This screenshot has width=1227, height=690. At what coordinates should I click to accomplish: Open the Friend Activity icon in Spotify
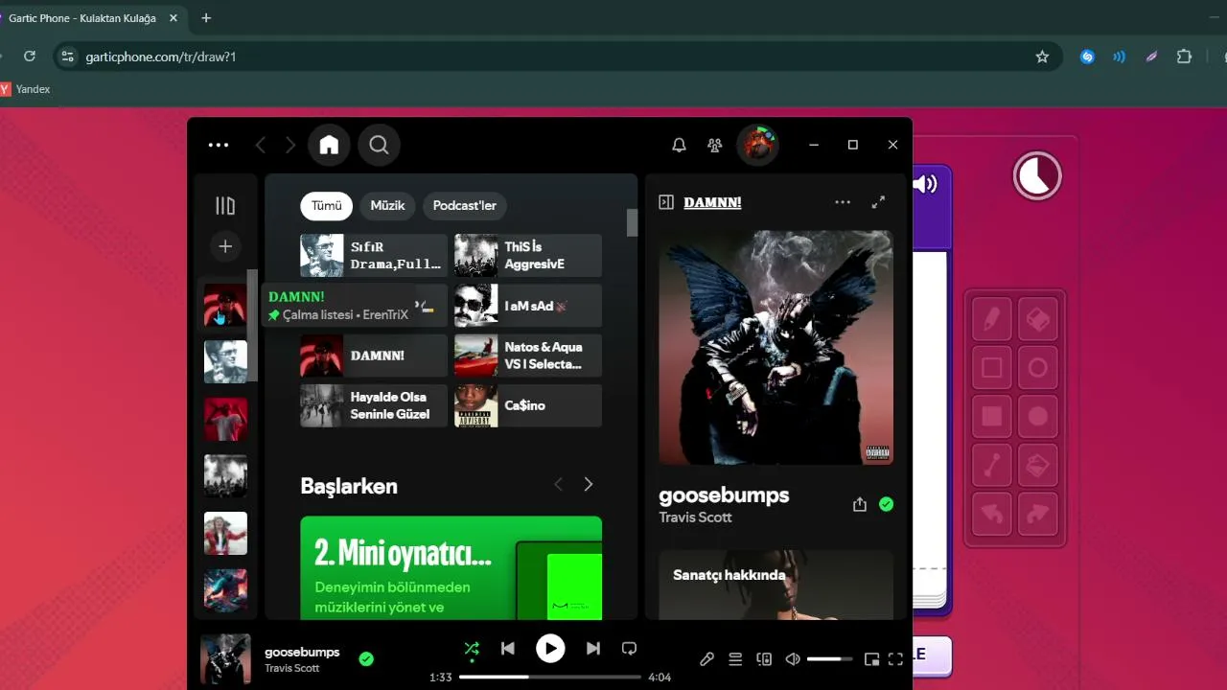(714, 145)
